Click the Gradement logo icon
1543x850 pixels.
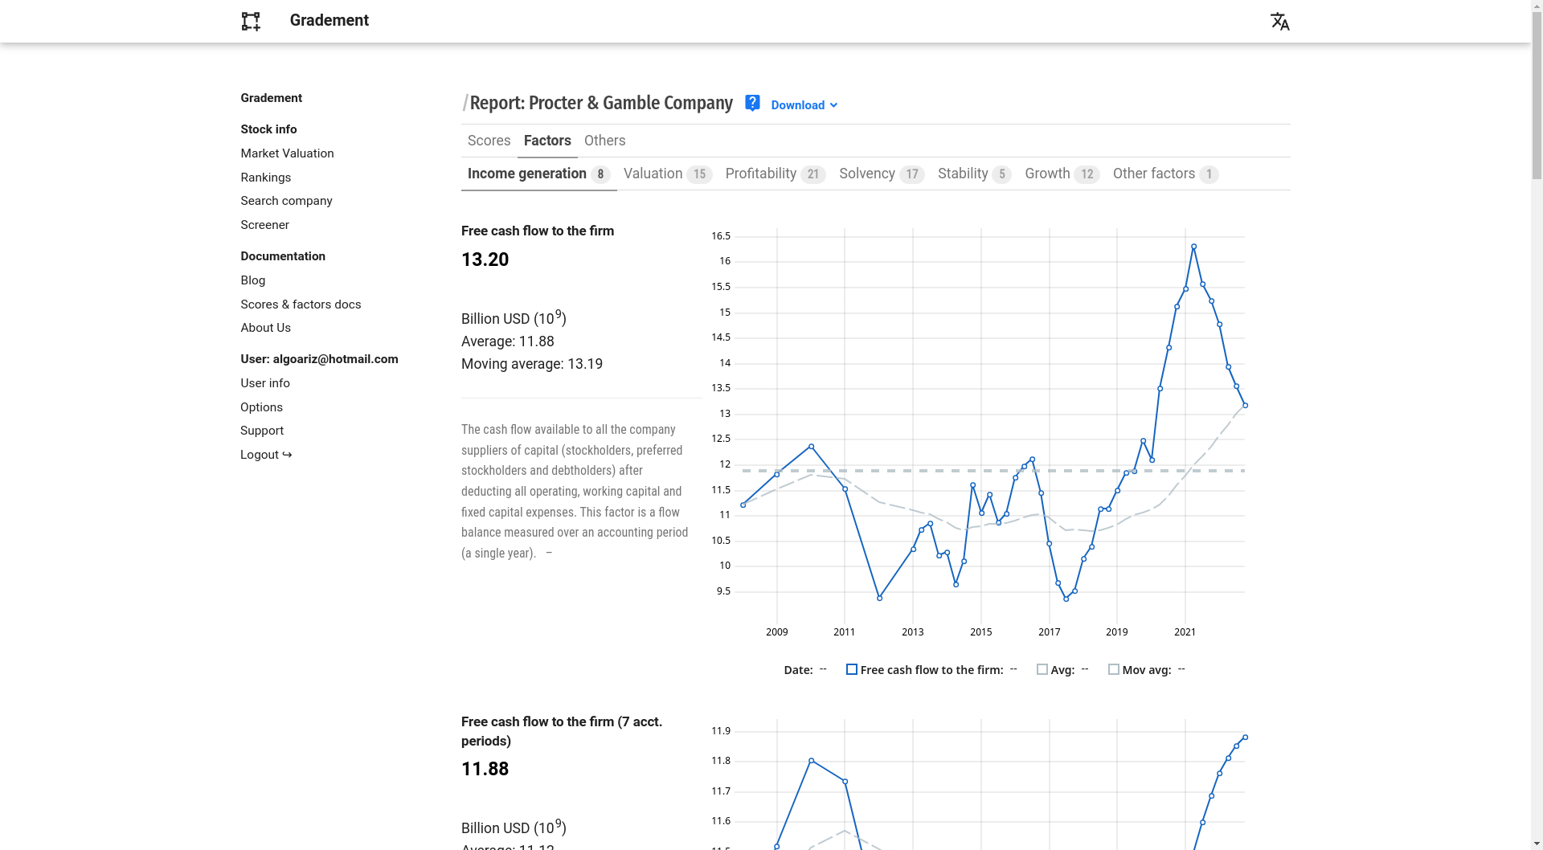(x=251, y=22)
